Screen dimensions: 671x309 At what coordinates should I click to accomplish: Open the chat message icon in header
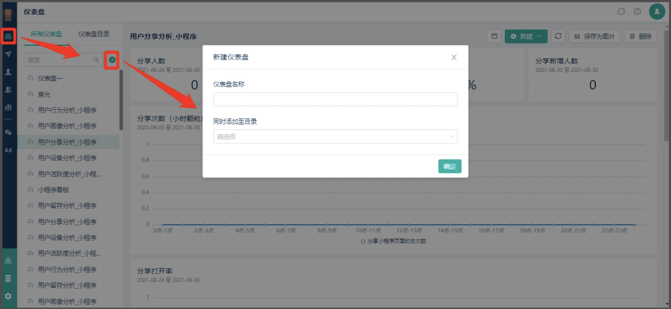[621, 12]
